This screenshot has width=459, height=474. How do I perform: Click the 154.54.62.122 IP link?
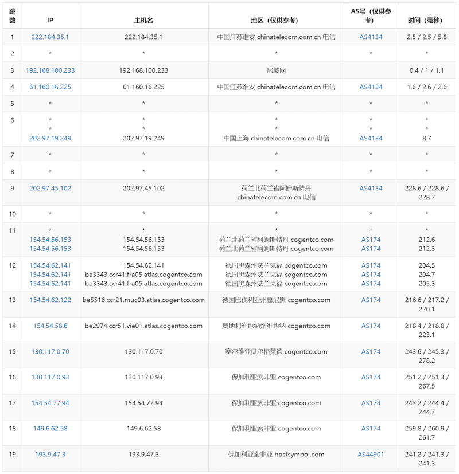[x=50, y=300]
